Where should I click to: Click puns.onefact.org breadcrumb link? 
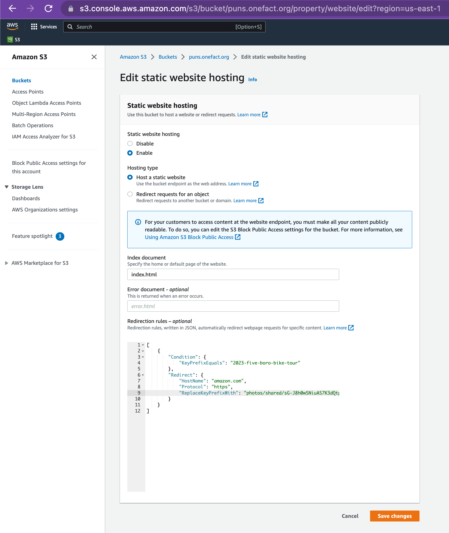209,57
